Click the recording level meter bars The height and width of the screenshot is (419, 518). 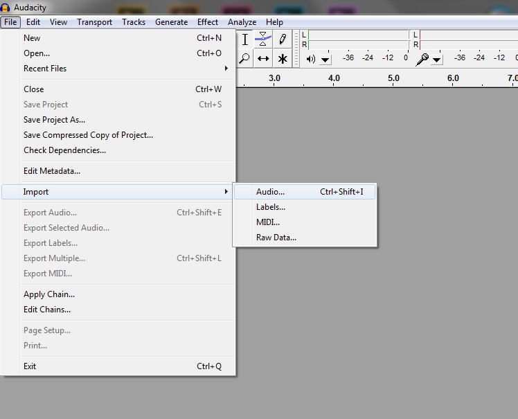[x=468, y=39]
